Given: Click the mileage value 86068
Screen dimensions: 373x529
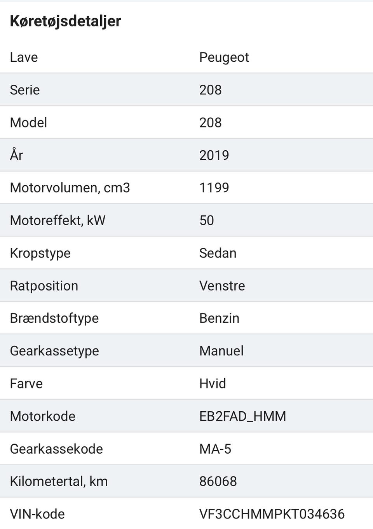Looking at the screenshot, I should coord(218,482).
